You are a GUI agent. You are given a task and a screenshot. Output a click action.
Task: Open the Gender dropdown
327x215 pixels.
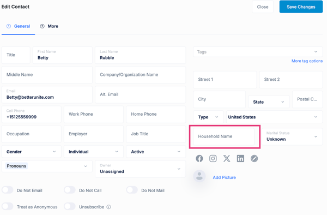(x=31, y=152)
